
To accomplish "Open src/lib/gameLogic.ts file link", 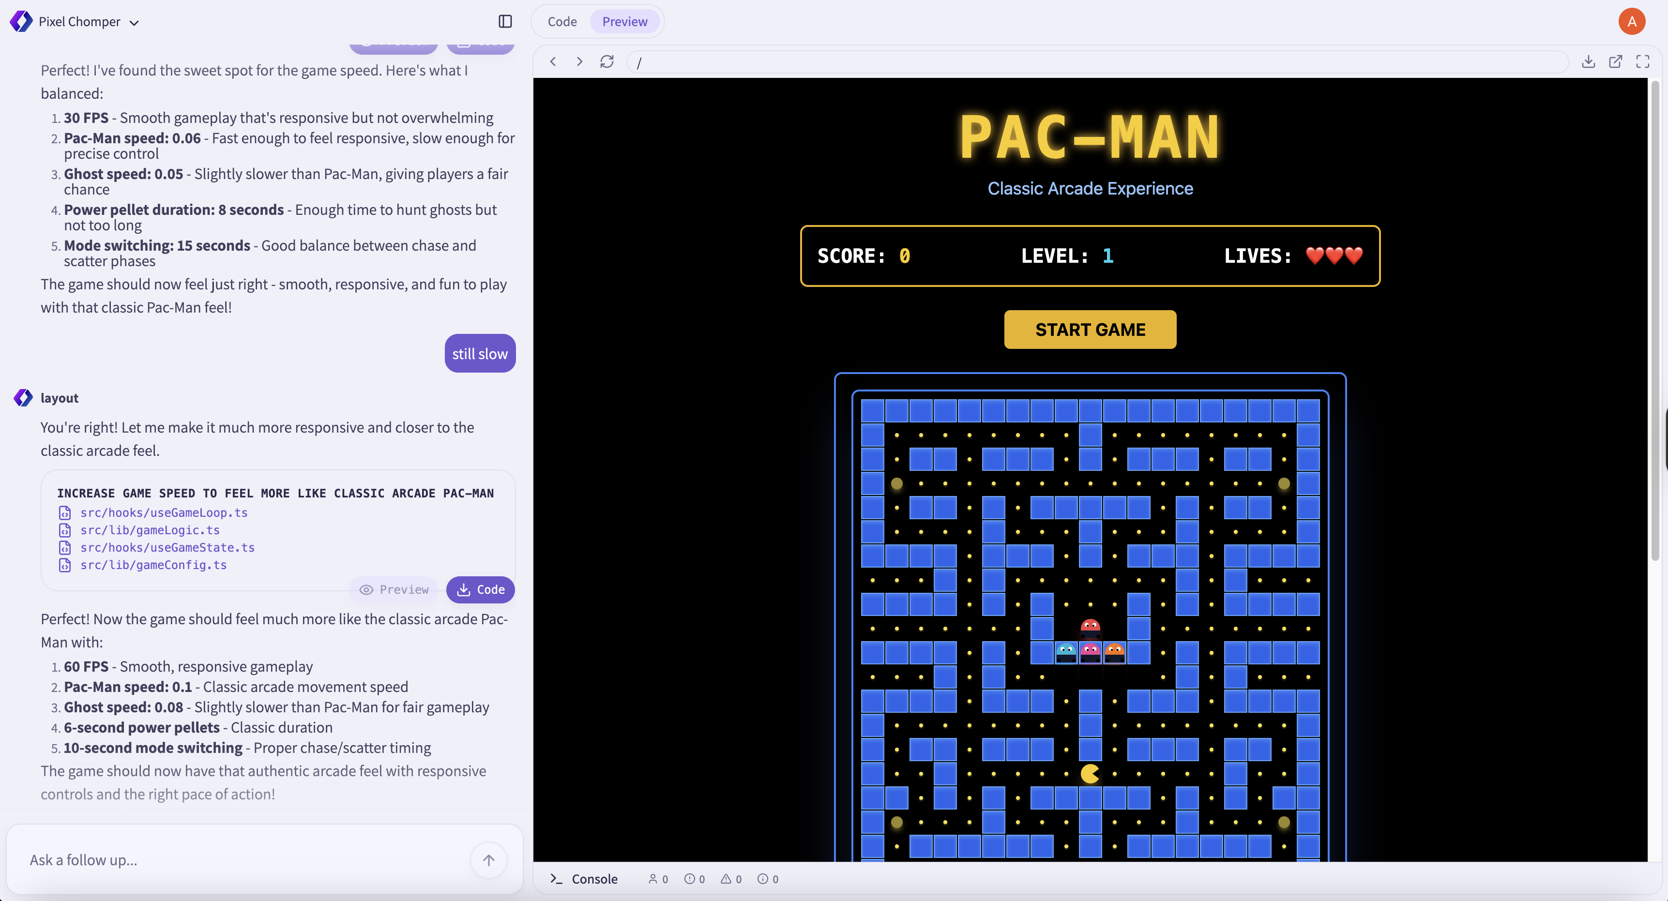I will coord(150,530).
